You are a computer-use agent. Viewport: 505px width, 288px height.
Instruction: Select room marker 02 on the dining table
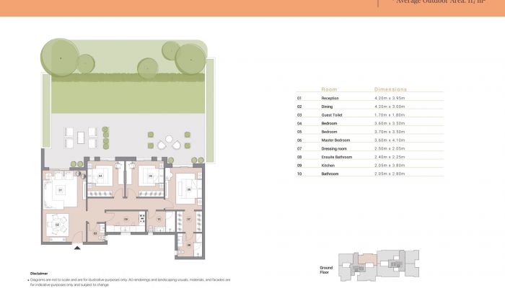(57, 225)
